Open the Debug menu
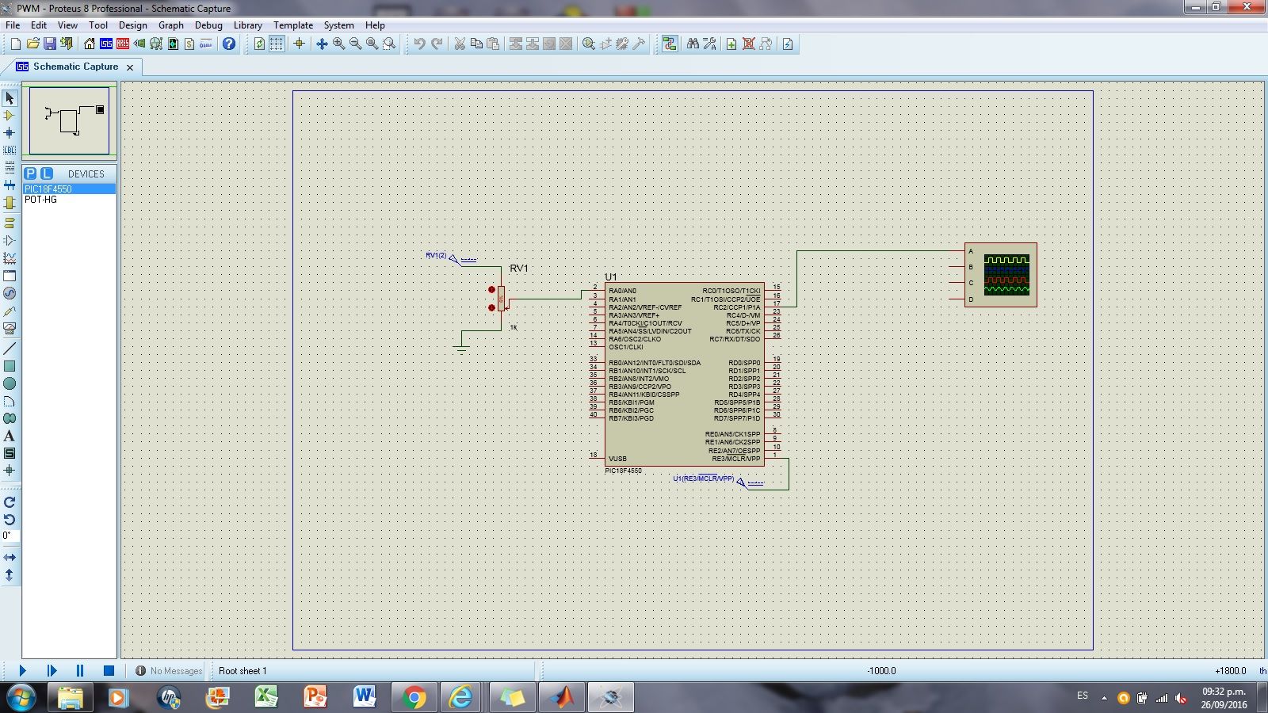Screen dimensions: 1268x713 pyautogui.click(x=208, y=25)
